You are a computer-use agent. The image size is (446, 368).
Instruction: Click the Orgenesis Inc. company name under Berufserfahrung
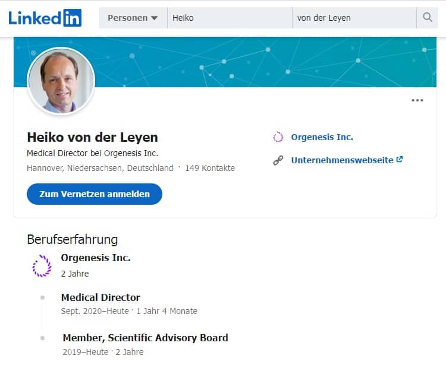[96, 258]
